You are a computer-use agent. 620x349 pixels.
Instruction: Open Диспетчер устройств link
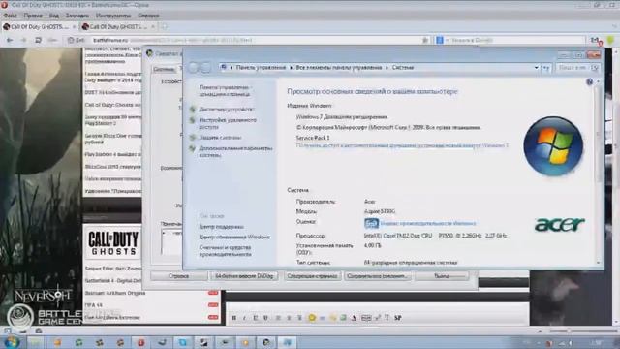click(226, 110)
